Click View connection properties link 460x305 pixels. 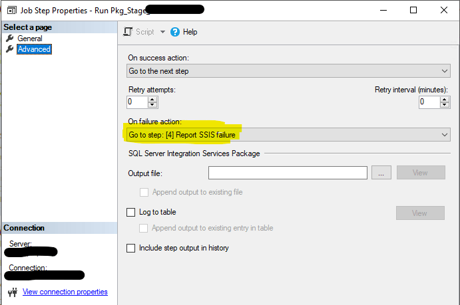pyautogui.click(x=65, y=292)
